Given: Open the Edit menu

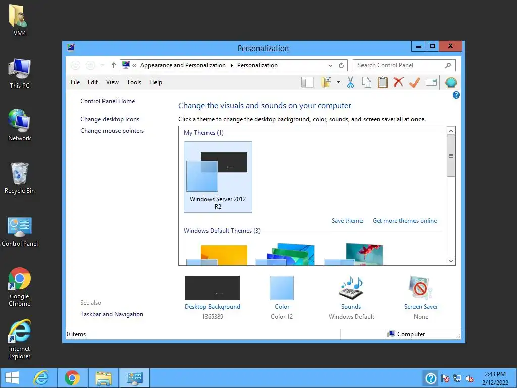Looking at the screenshot, I should (93, 82).
